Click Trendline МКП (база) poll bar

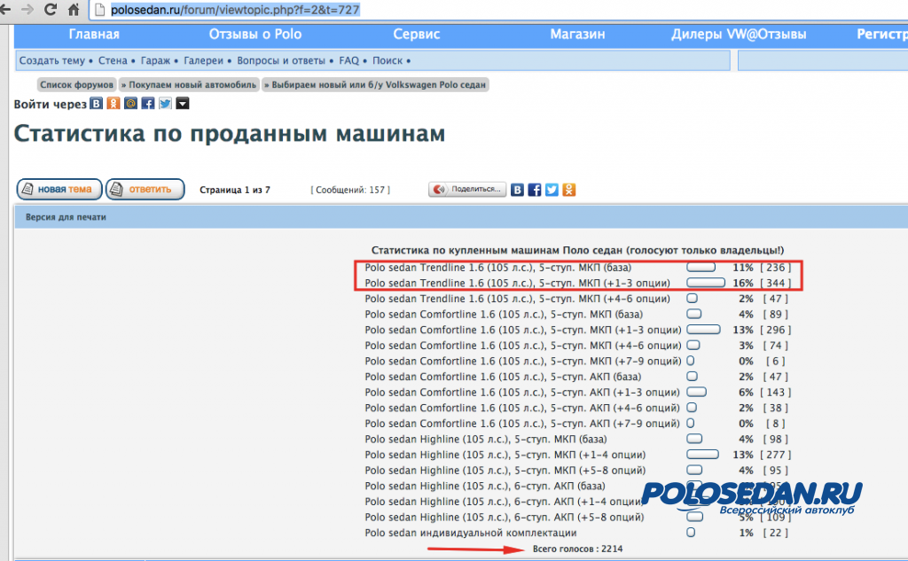tap(701, 267)
